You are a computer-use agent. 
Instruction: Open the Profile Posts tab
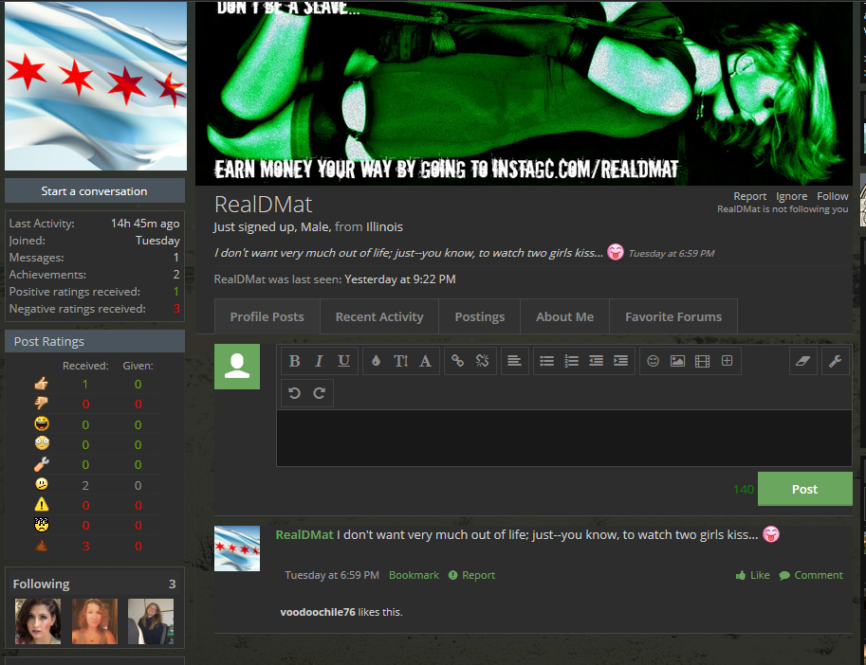(267, 317)
